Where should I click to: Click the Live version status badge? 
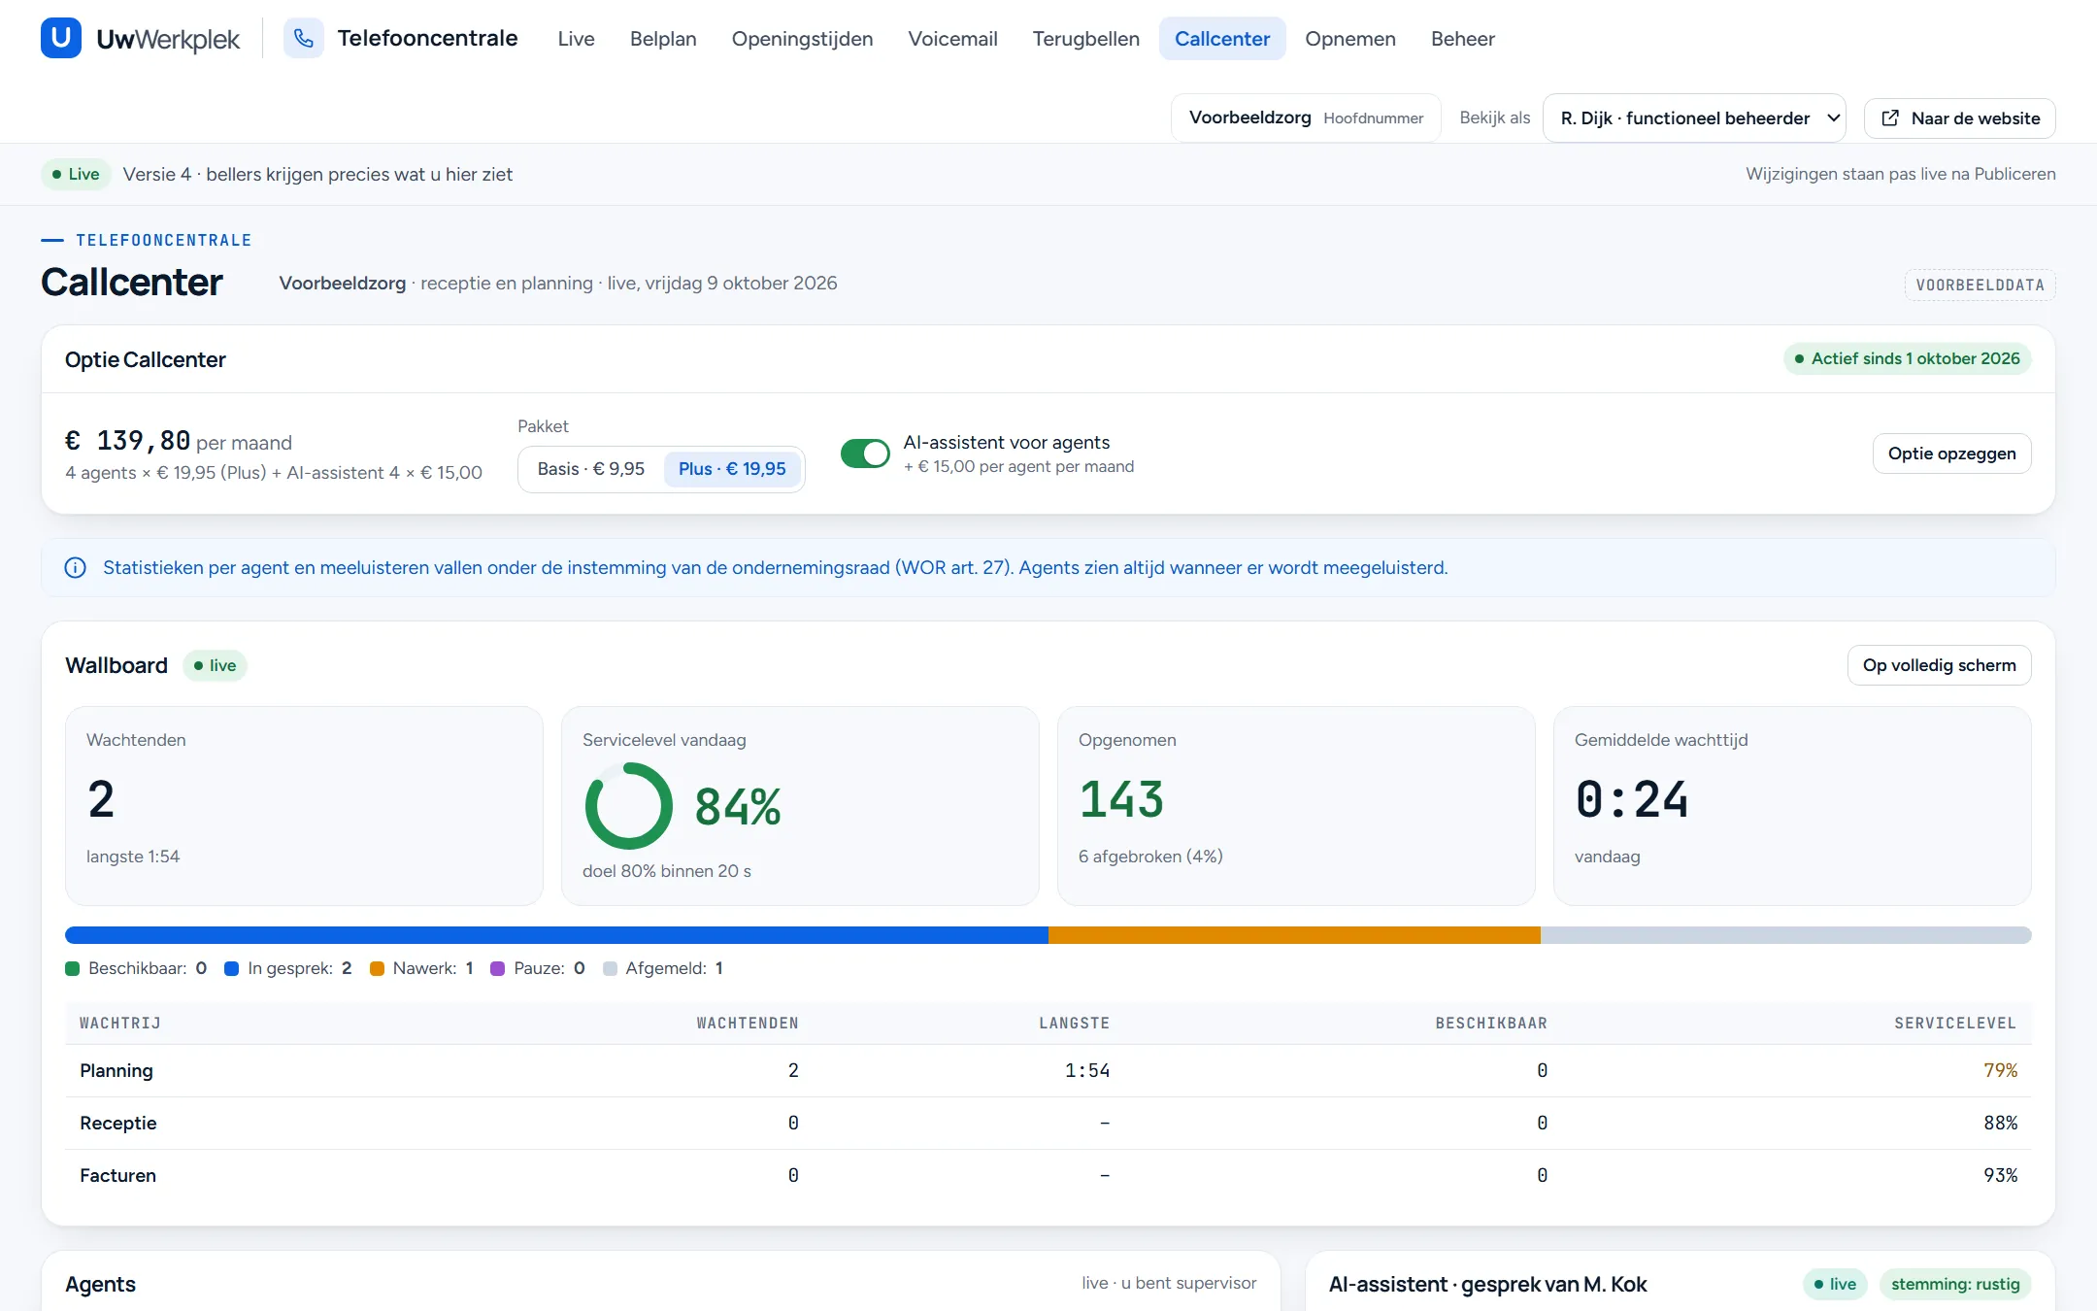pyautogui.click(x=76, y=175)
